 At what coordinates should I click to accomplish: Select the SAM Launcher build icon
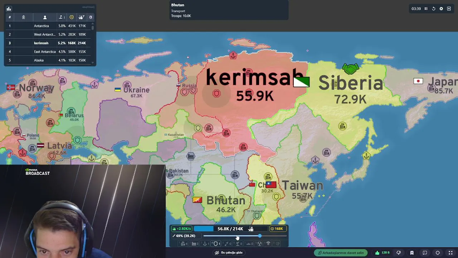pos(238,244)
